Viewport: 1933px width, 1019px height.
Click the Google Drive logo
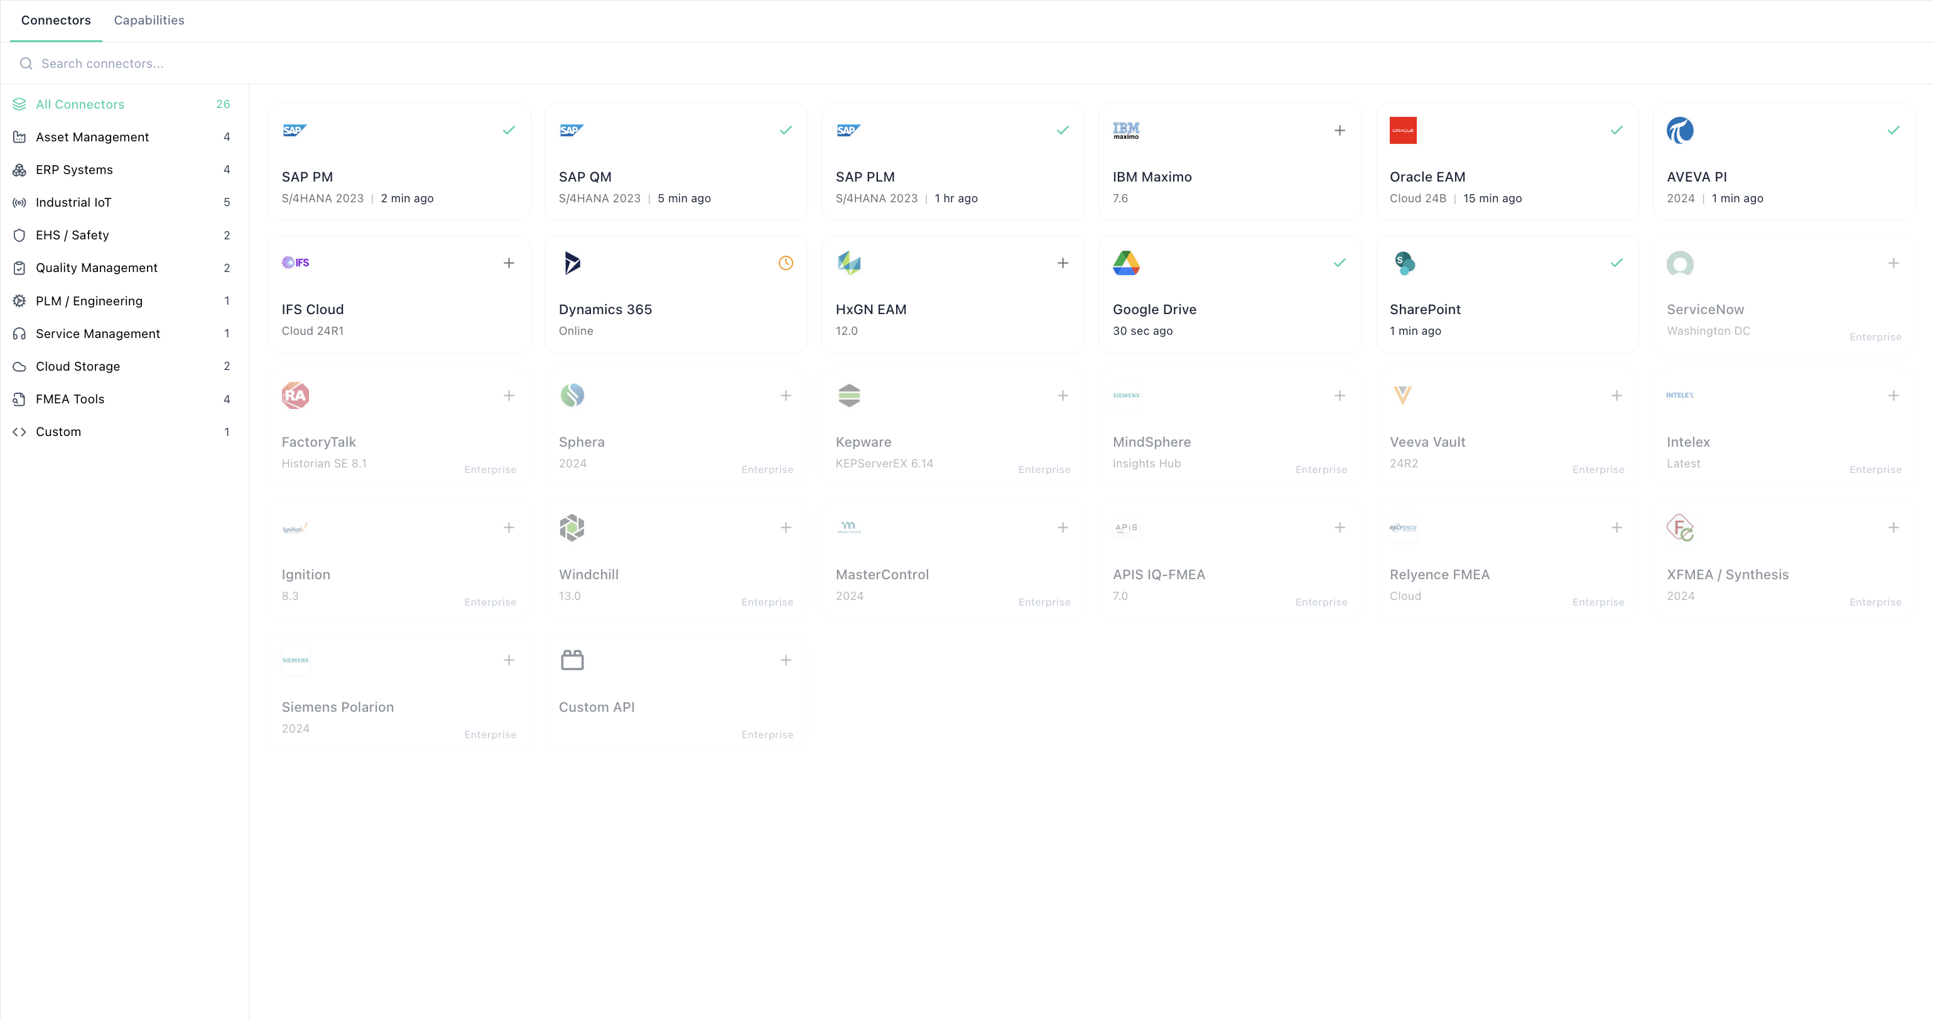pyautogui.click(x=1125, y=263)
